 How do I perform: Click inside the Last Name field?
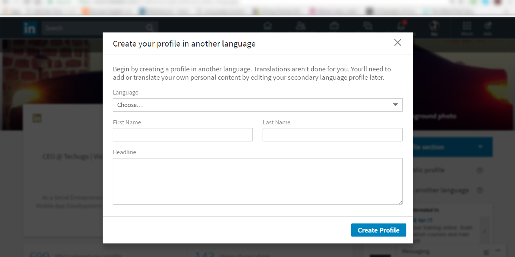pos(332,134)
